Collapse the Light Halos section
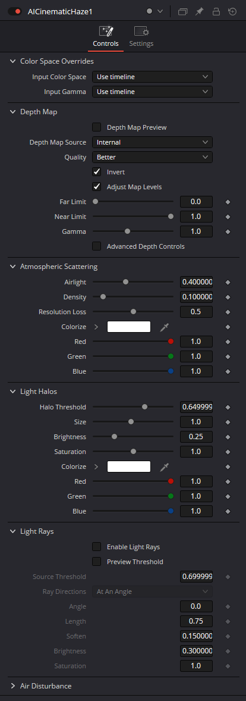This screenshot has width=246, height=701. (x=12, y=392)
